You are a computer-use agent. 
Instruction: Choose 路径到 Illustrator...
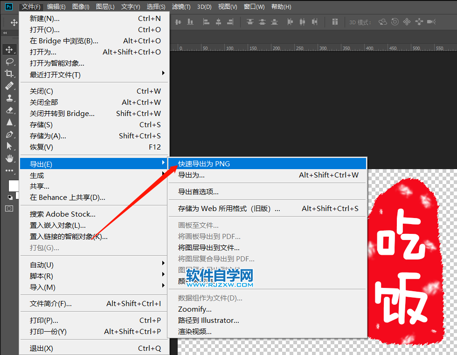268,321
